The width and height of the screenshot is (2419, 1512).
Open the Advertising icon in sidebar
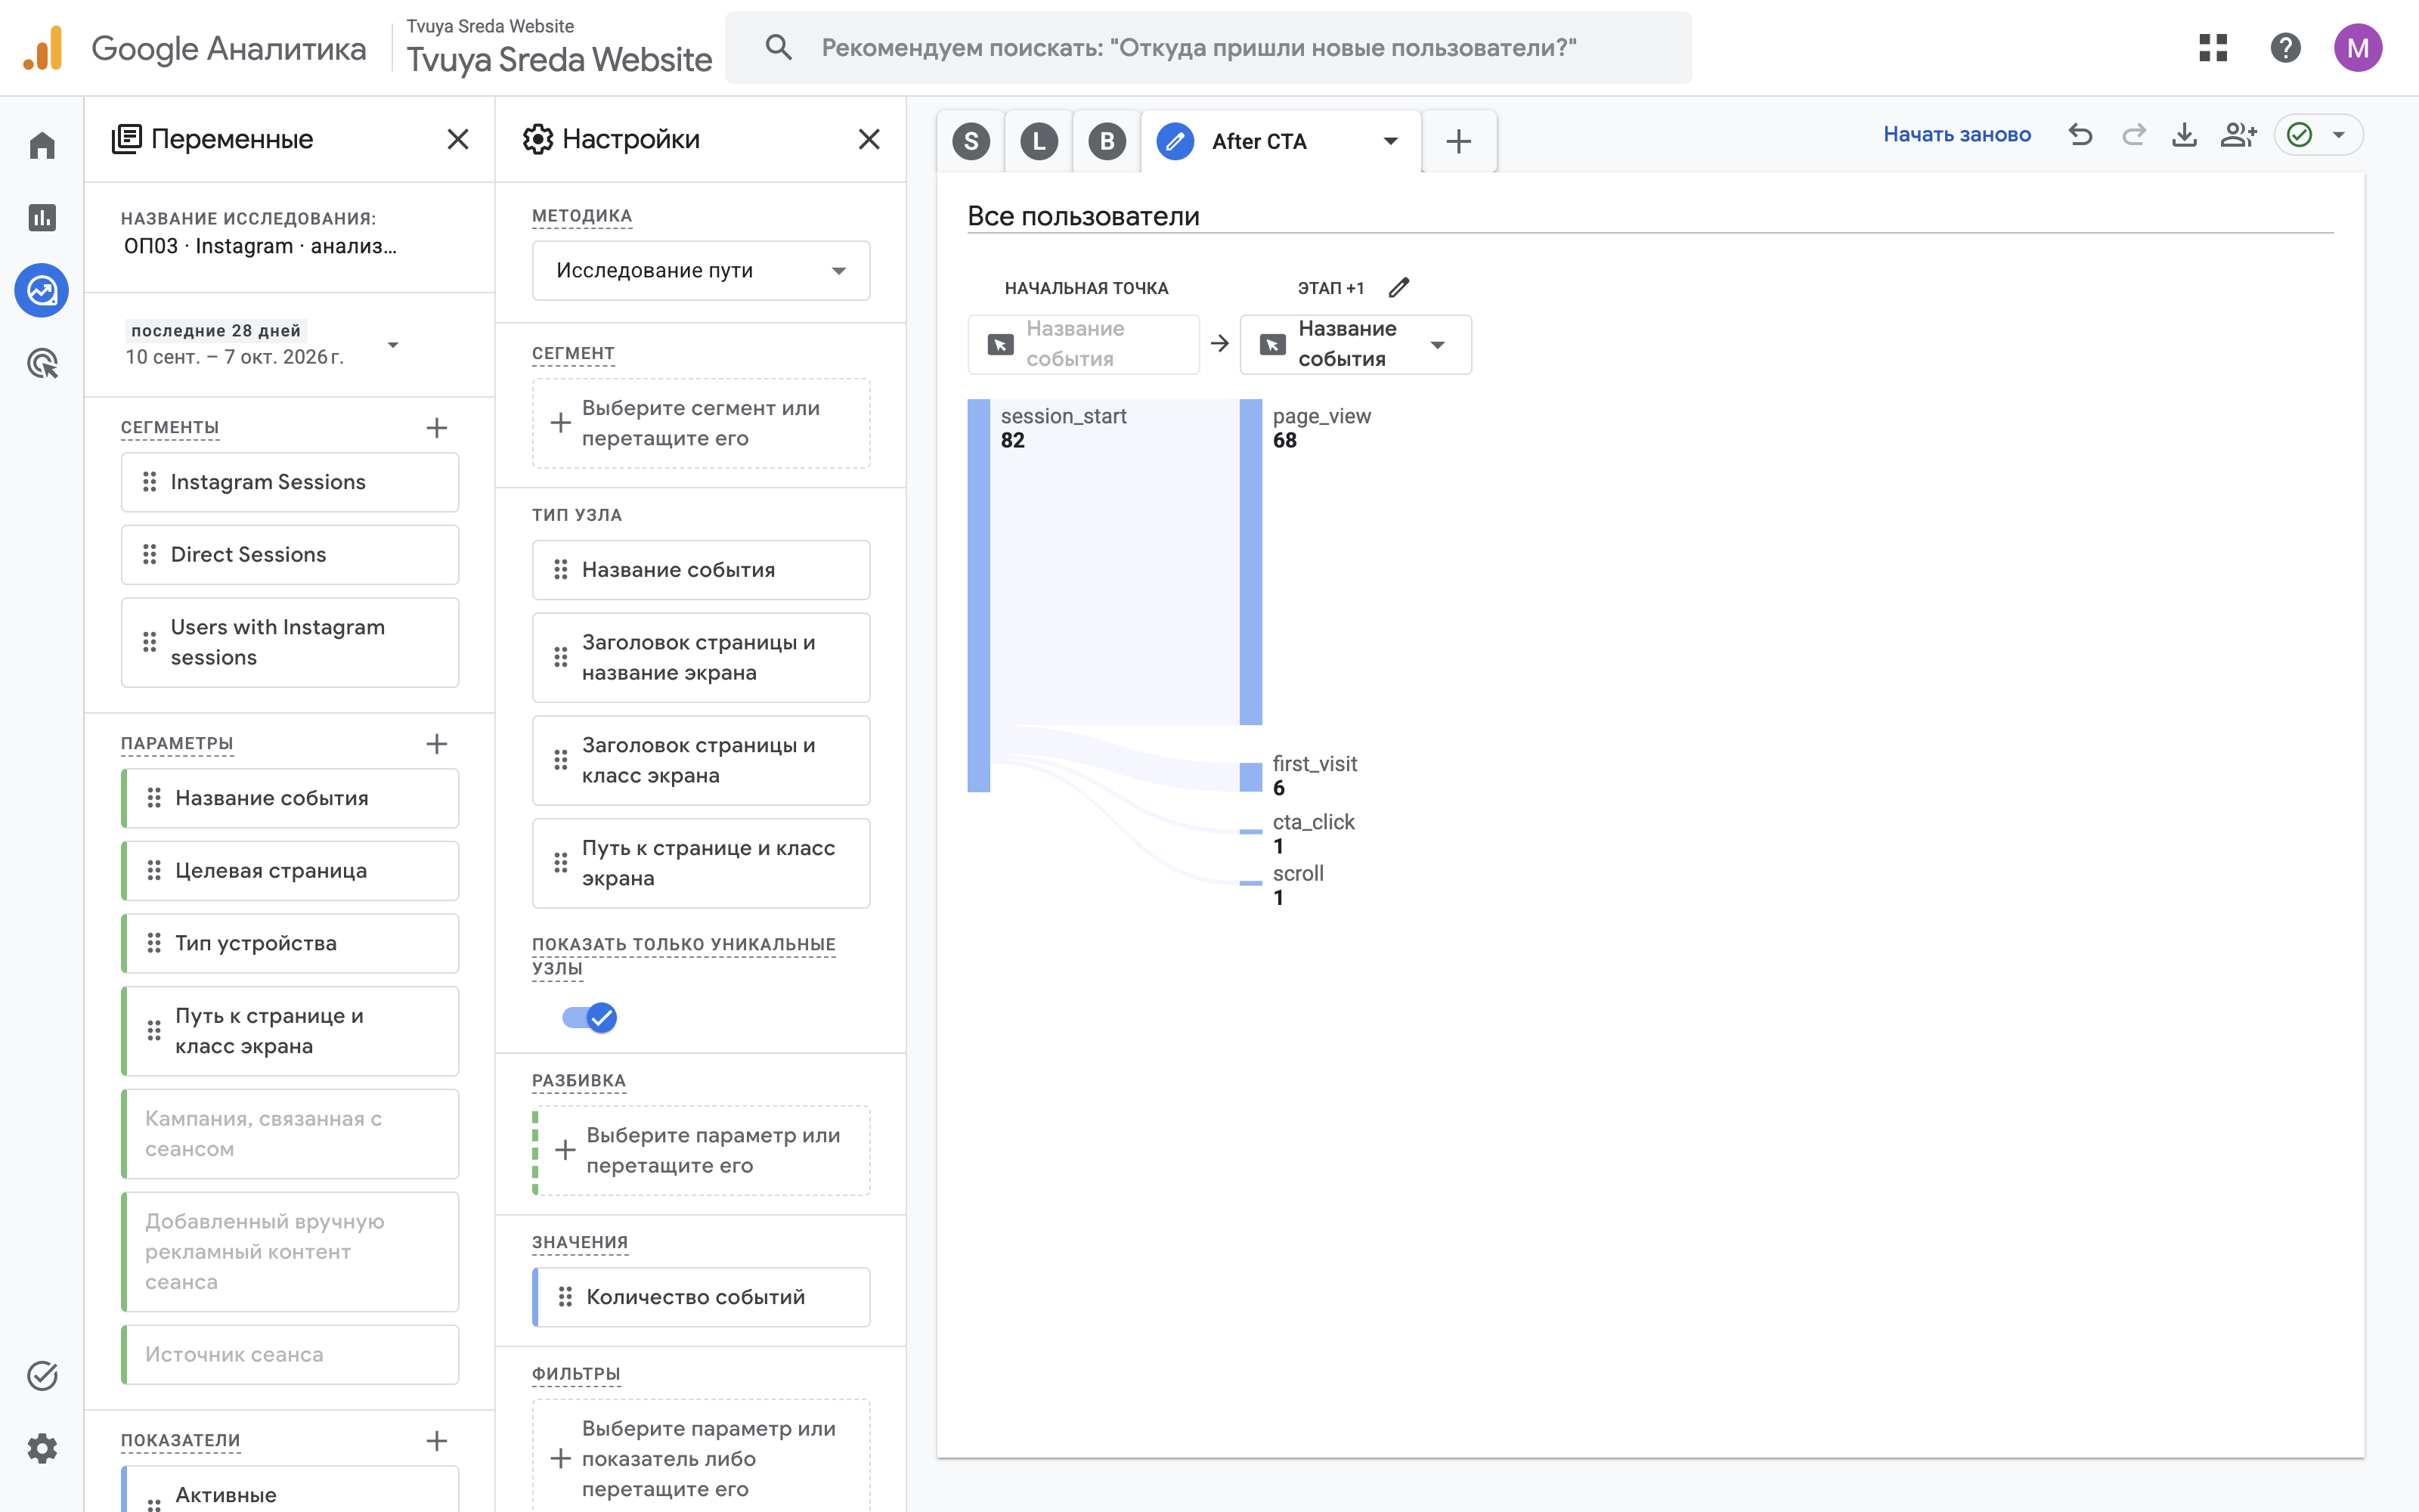click(42, 363)
